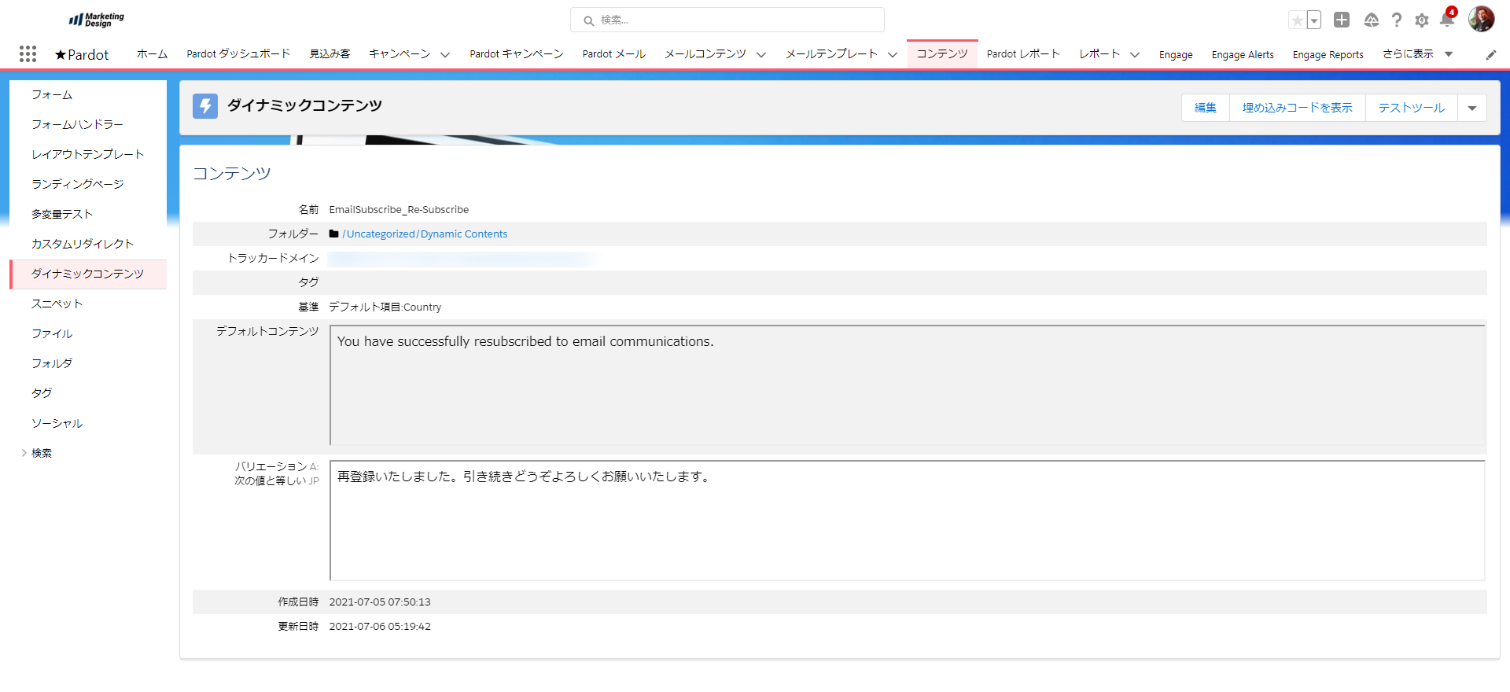1510x692 pixels.
Task: Click the pencil edit navigation icon
Action: 1490,54
